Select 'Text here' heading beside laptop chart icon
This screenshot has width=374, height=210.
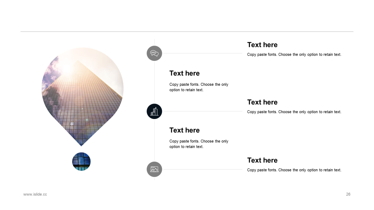262,160
